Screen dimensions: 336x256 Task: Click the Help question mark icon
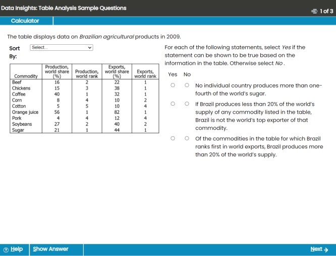[6, 249]
